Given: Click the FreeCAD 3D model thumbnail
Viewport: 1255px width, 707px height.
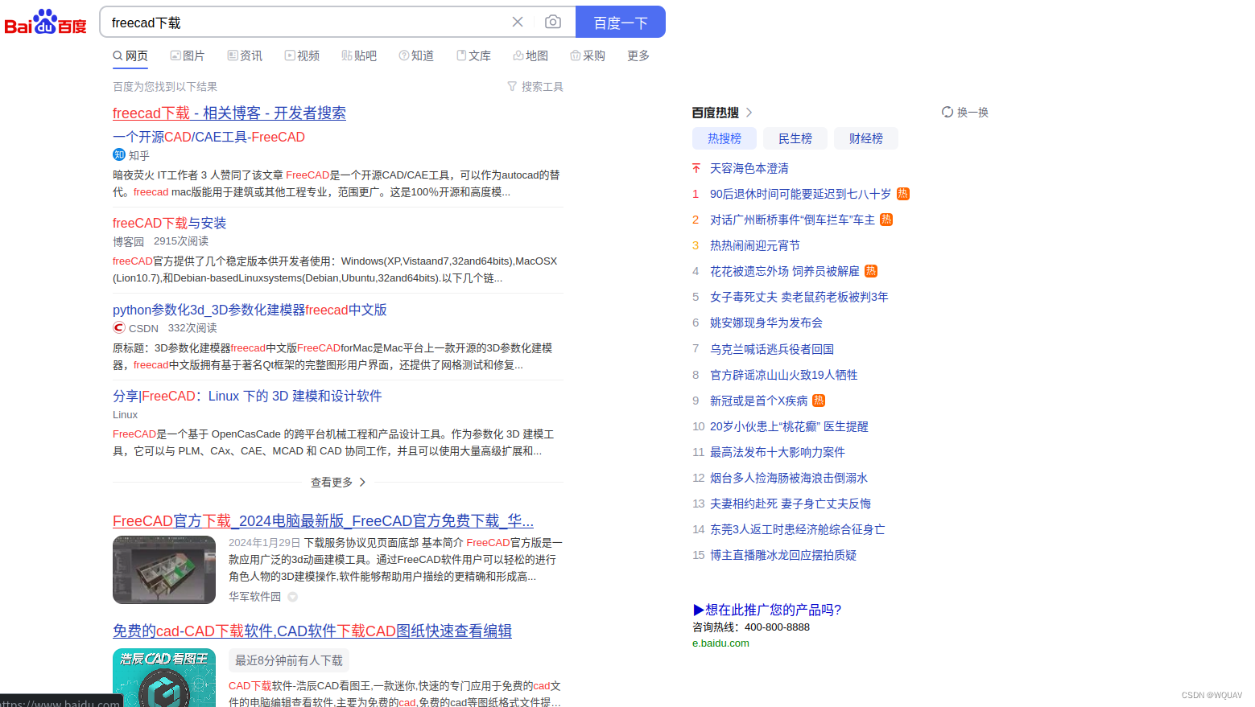Looking at the screenshot, I should [x=164, y=569].
